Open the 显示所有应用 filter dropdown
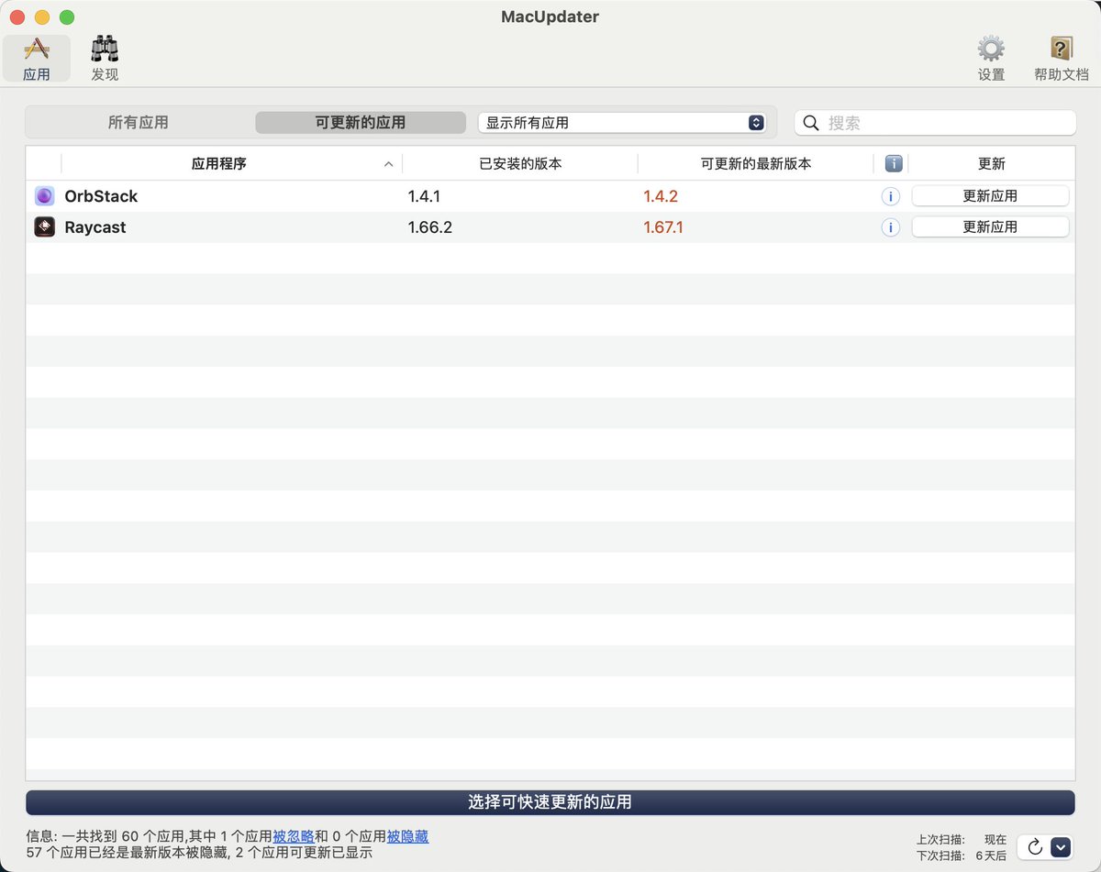The width and height of the screenshot is (1101, 872). click(622, 122)
